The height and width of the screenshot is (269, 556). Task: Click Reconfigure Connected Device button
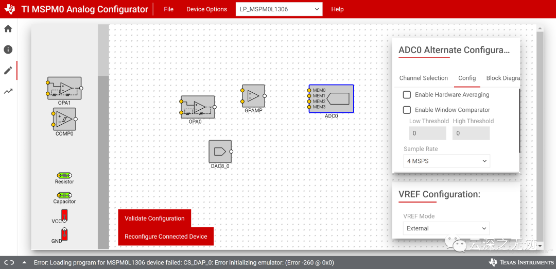[166, 237]
